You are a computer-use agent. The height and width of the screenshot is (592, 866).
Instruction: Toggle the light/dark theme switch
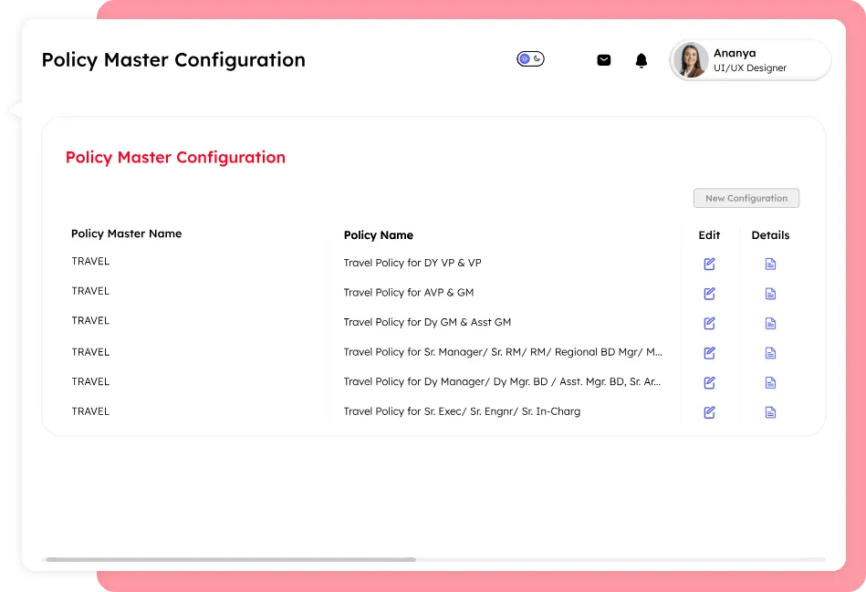530,59
